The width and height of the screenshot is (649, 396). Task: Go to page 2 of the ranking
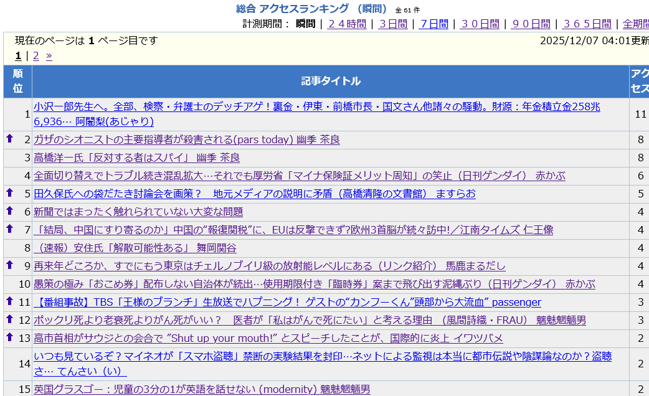coord(36,55)
